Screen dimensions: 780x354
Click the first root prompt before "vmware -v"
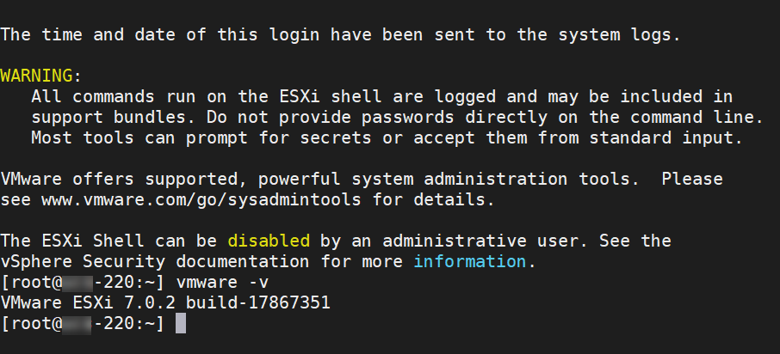coord(83,282)
